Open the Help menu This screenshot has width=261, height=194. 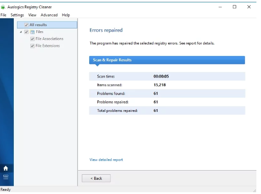66,15
